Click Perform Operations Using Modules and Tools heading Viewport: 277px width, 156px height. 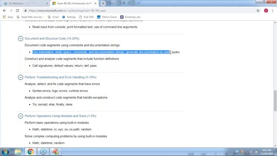click(61, 116)
